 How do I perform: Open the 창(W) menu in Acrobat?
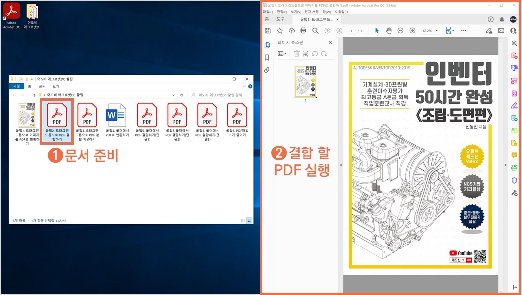[x=327, y=12]
